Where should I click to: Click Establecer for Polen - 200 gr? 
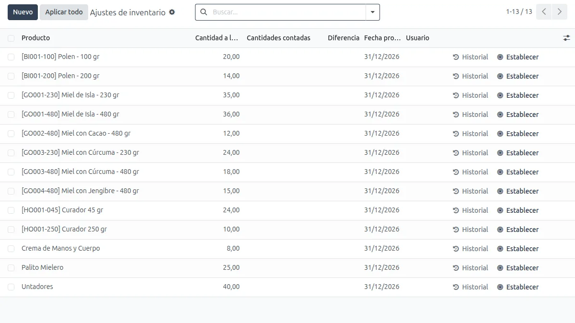[x=518, y=76]
